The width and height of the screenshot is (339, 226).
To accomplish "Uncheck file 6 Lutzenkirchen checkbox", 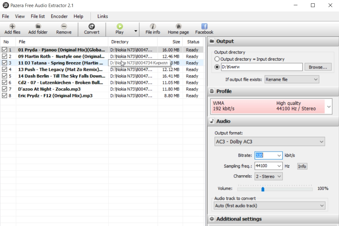I will pos(4,82).
